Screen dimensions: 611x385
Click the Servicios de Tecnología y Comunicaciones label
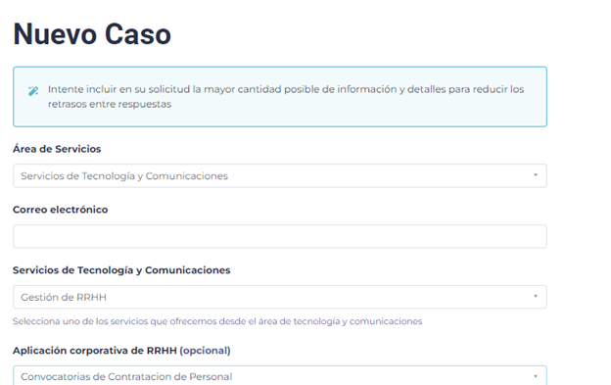(x=121, y=270)
